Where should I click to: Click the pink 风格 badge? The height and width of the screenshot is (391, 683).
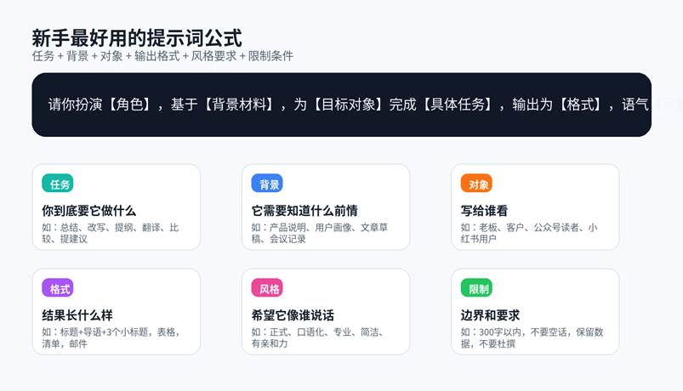coord(267,288)
